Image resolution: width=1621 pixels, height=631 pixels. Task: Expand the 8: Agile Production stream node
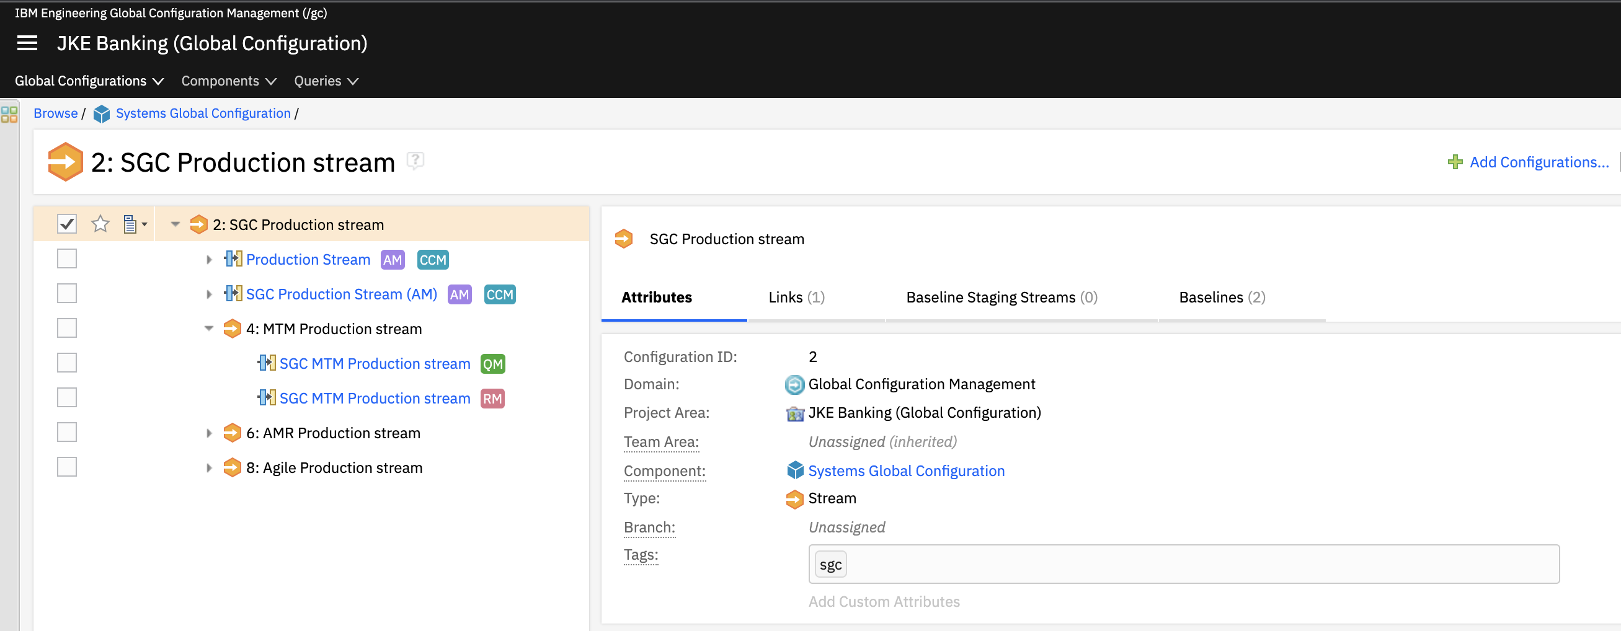click(209, 467)
